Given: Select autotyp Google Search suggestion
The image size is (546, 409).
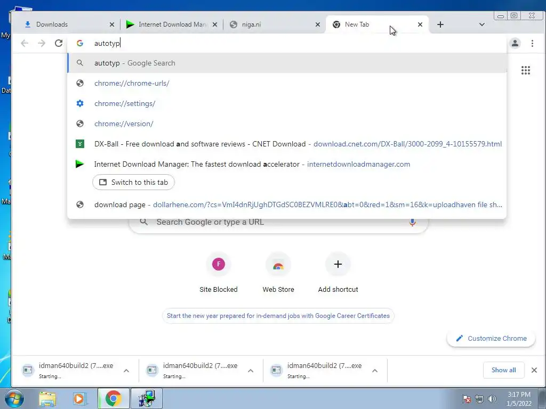Looking at the screenshot, I should (287, 63).
